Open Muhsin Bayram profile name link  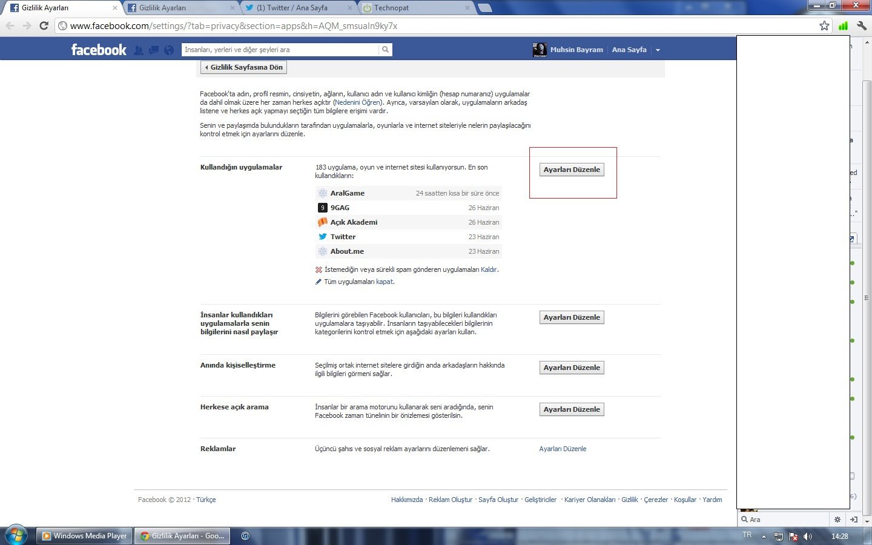pyautogui.click(x=576, y=50)
